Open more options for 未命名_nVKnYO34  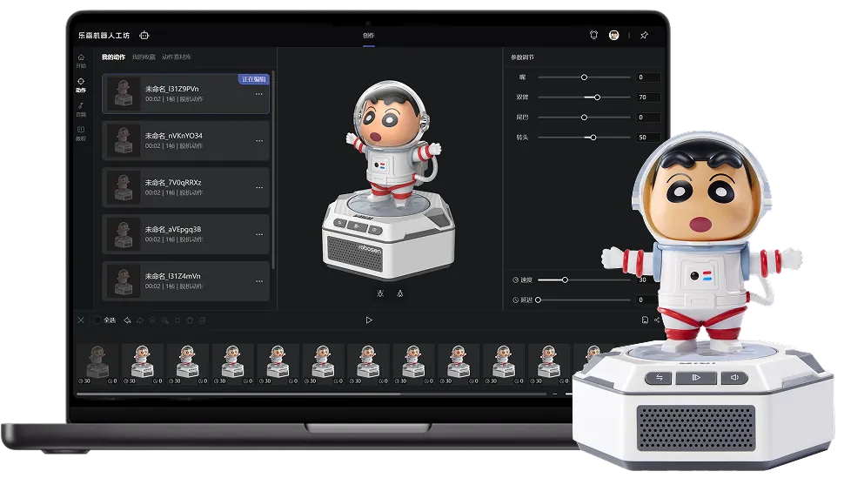click(258, 141)
